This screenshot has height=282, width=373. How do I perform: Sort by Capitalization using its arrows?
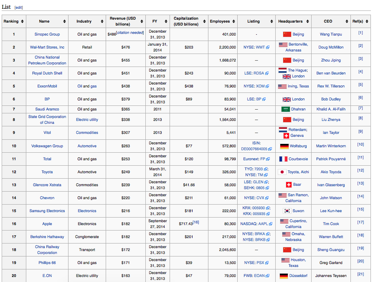(x=204, y=21)
